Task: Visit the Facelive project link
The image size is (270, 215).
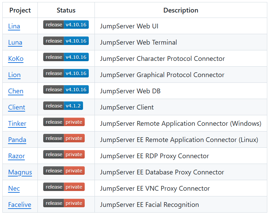Action: click(20, 205)
